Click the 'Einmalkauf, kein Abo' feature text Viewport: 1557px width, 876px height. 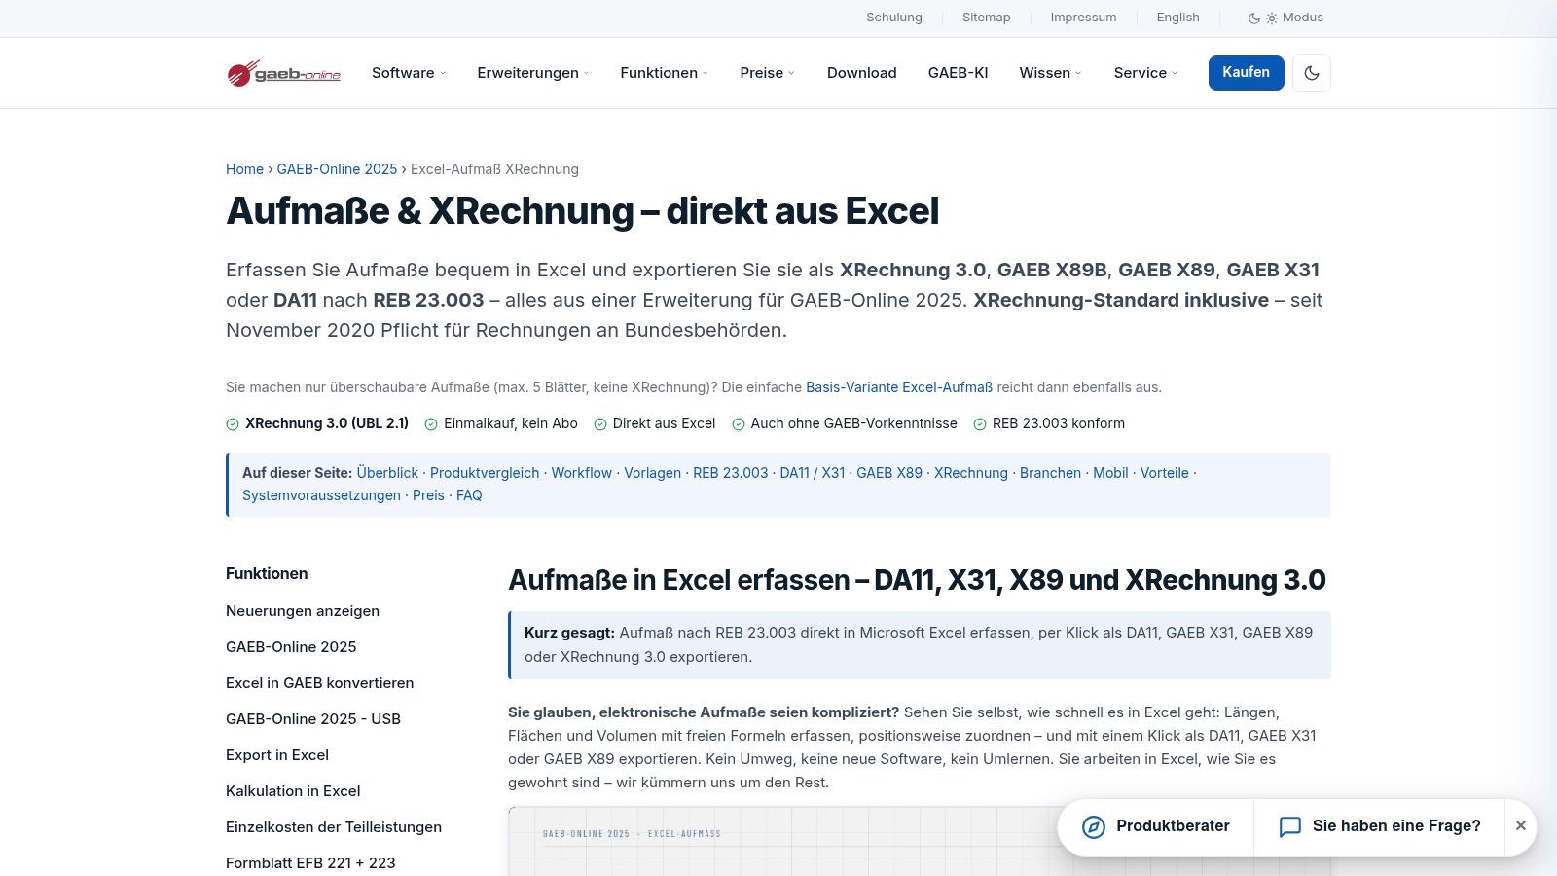pyautogui.click(x=511, y=423)
